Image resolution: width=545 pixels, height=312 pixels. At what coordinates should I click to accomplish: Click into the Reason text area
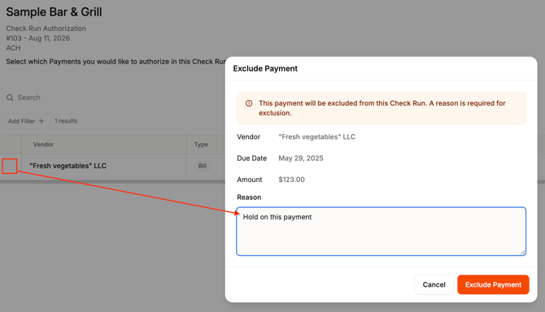[381, 232]
